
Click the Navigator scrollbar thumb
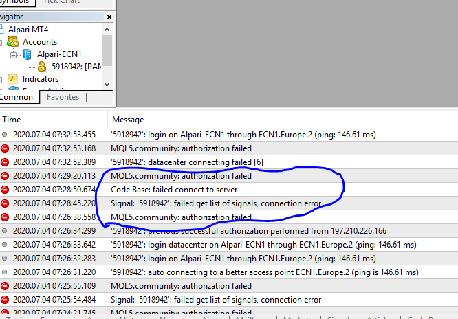(x=107, y=50)
